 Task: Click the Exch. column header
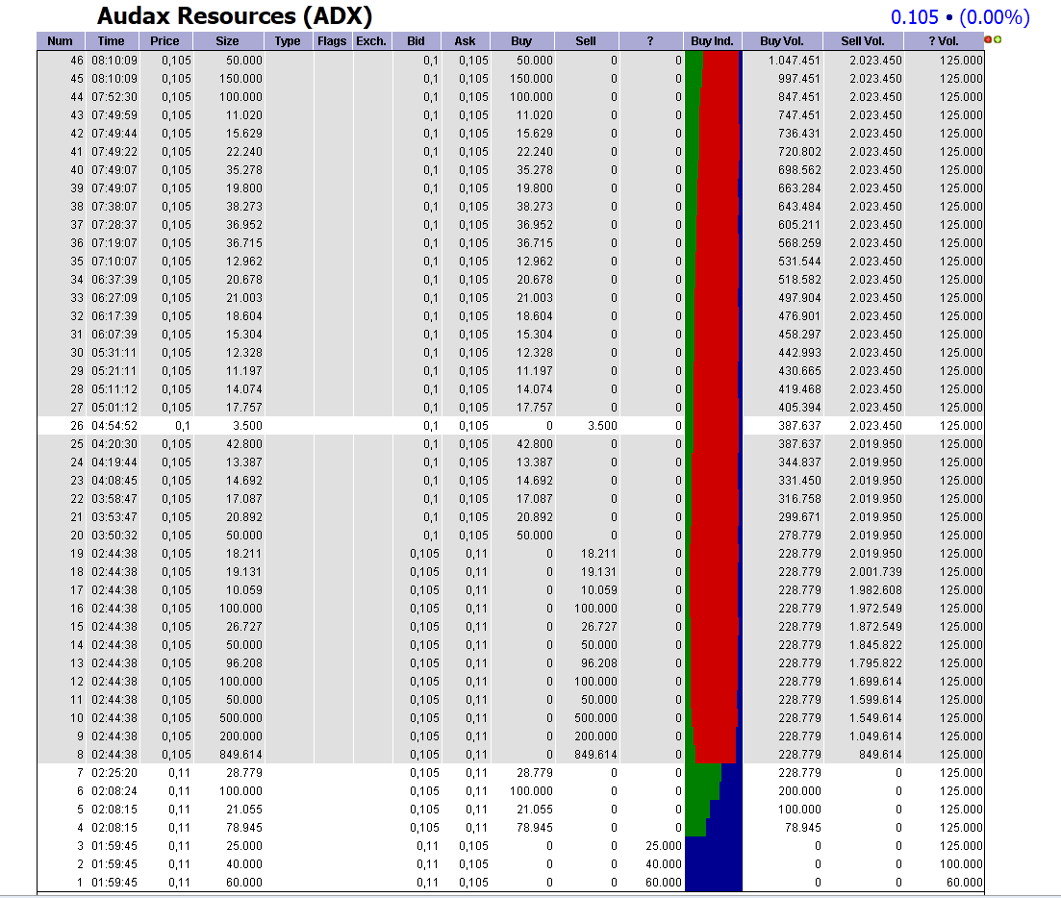370,40
